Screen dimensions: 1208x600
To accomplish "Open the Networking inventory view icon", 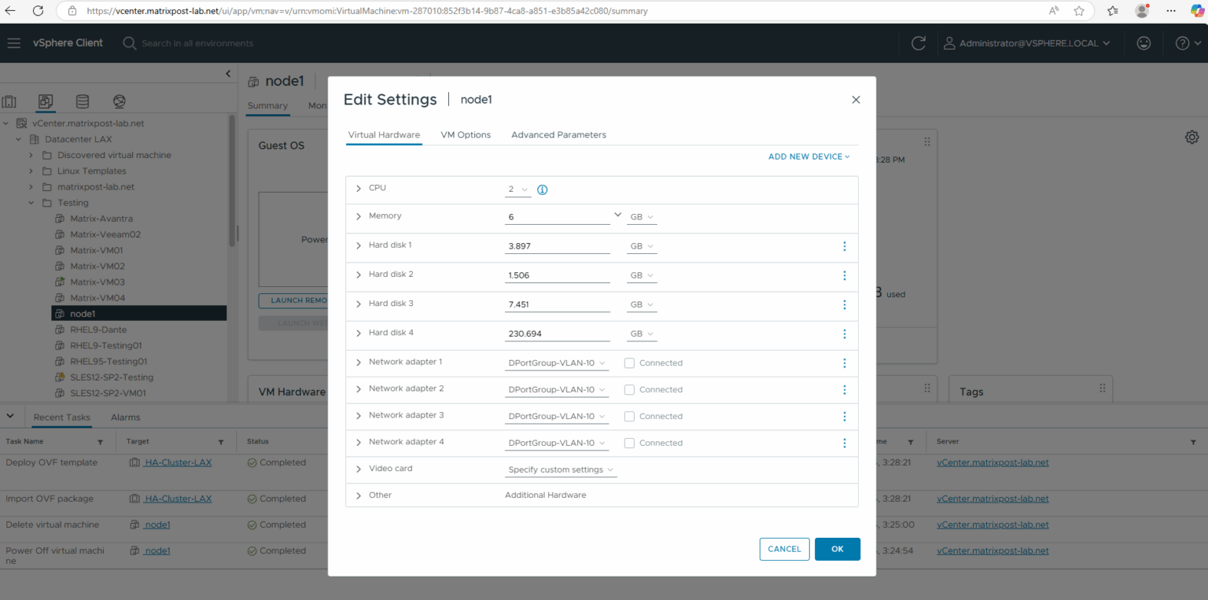I will [x=119, y=101].
